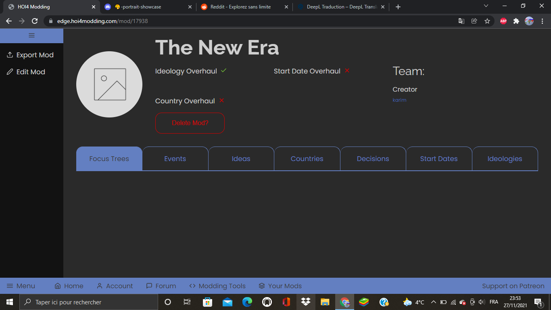
Task: Open Chrome's tab search dropdown arrow
Action: [x=486, y=6]
